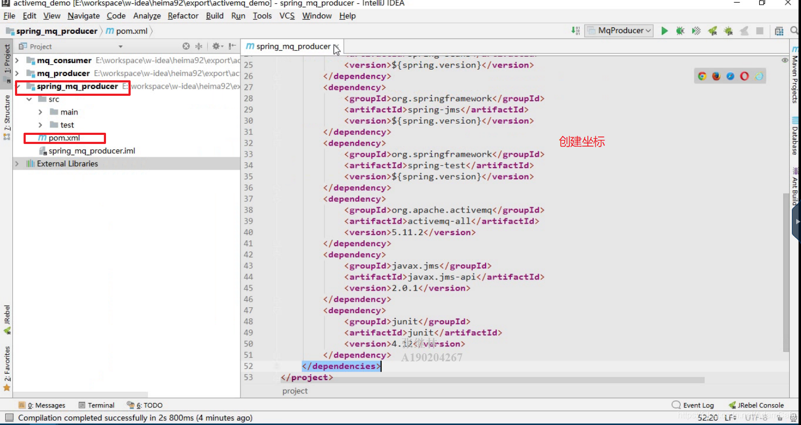The width and height of the screenshot is (801, 425).
Task: Run MqProducer with coverage
Action: click(696, 31)
